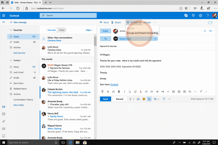Open the app launcher waffle icon
Screen dimensions: 218x145
[4, 16]
